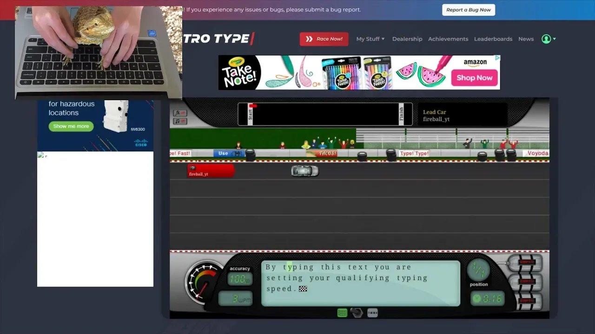Click the Nitro Type logo

218,39
